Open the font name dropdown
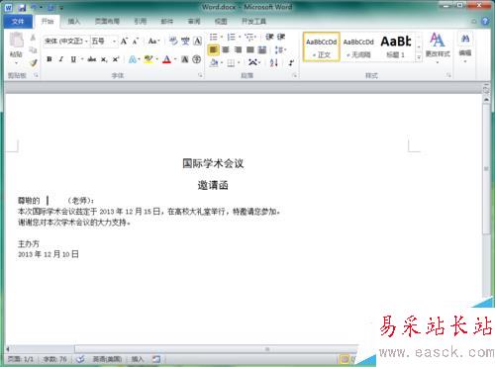 [86, 42]
